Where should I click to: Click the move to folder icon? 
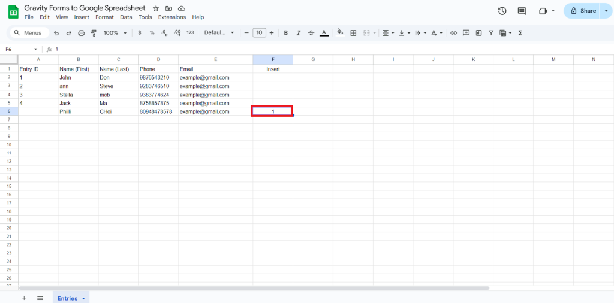point(168,8)
